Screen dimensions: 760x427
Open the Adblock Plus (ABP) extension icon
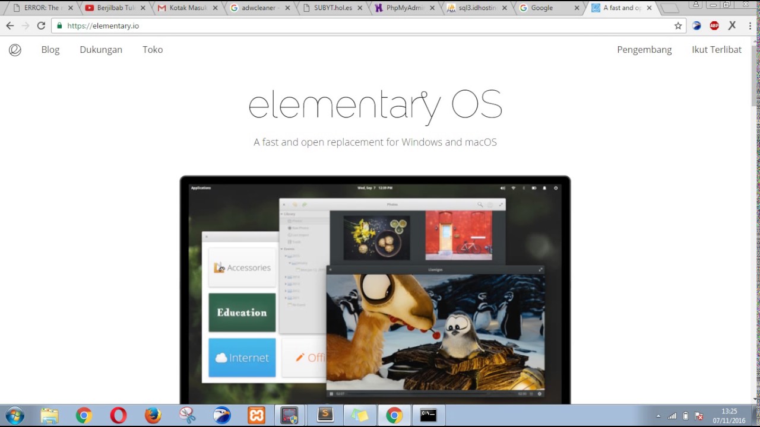[x=714, y=26]
